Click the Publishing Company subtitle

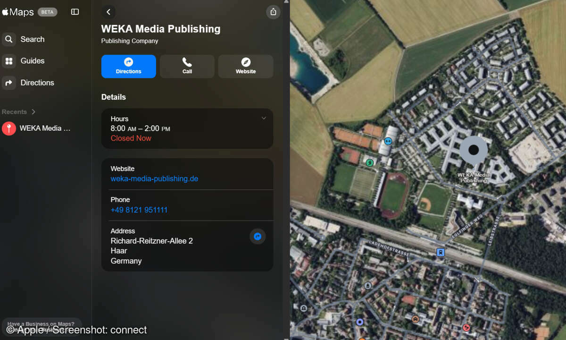129,41
